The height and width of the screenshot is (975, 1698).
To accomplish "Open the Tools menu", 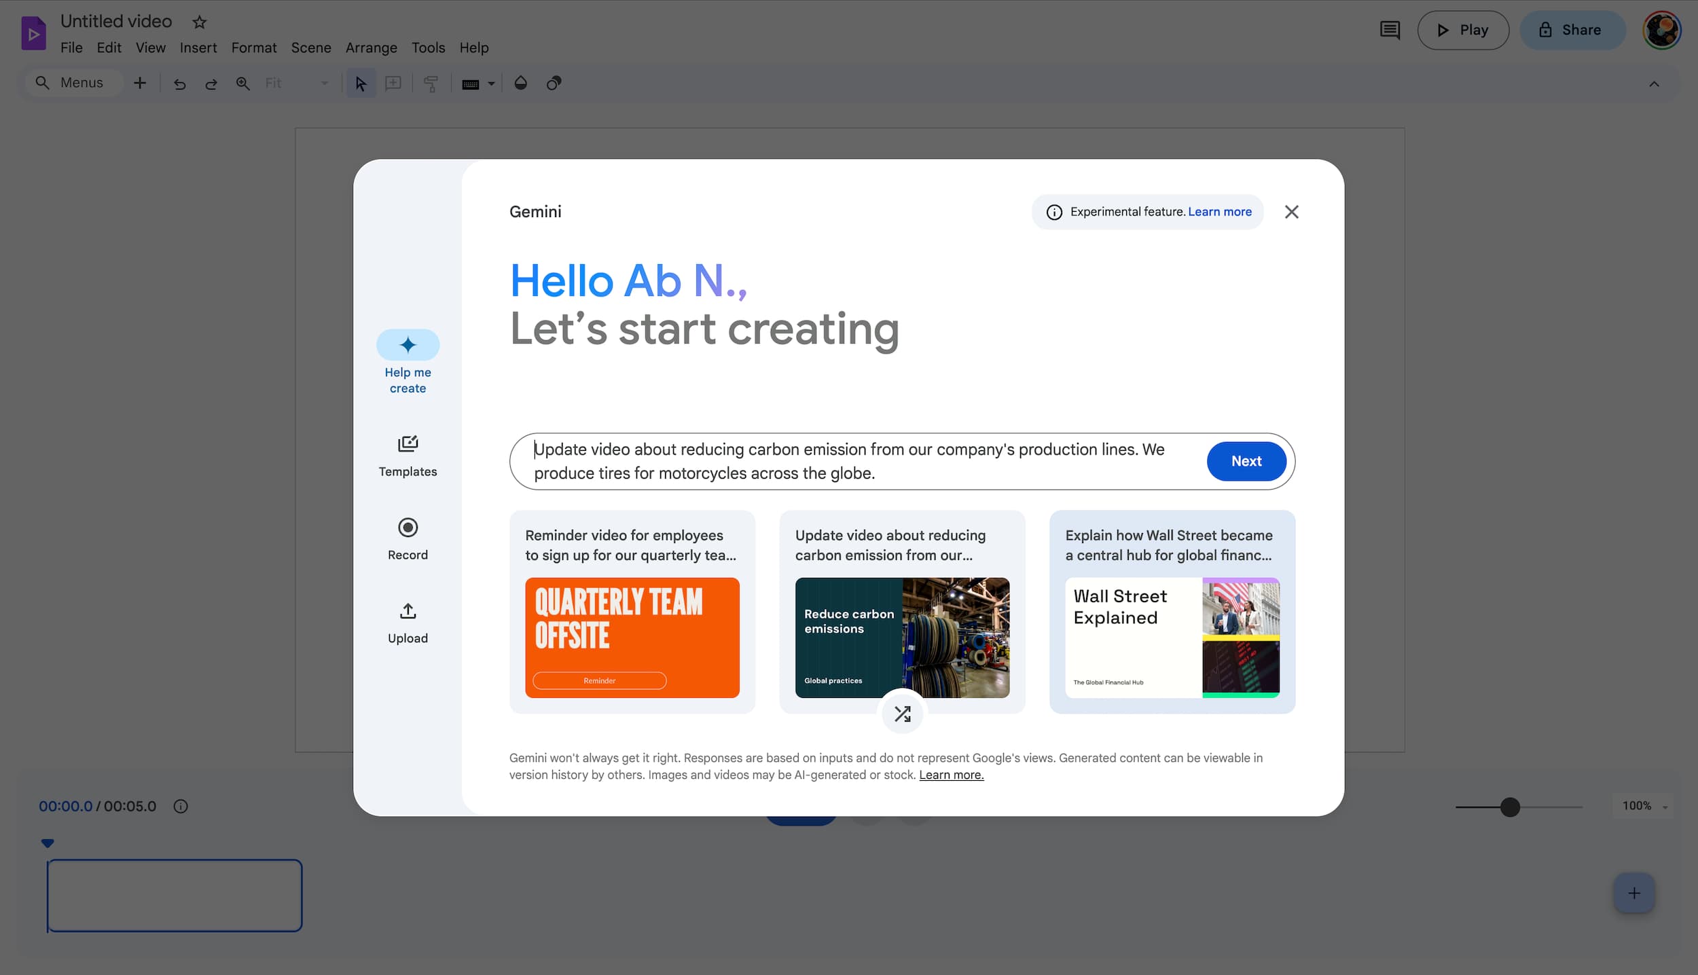I will point(428,48).
